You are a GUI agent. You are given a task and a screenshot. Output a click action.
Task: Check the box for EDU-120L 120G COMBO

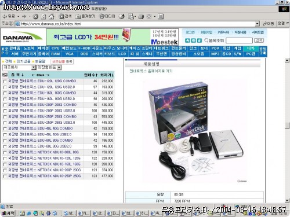click(5, 82)
